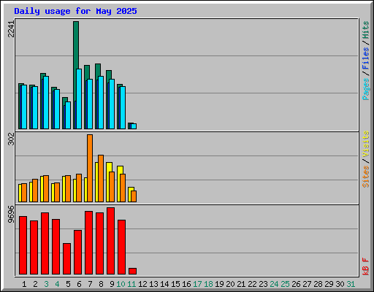Click day label 22 on x-axis
Viewport: 374px width, 292px height.
(252, 284)
